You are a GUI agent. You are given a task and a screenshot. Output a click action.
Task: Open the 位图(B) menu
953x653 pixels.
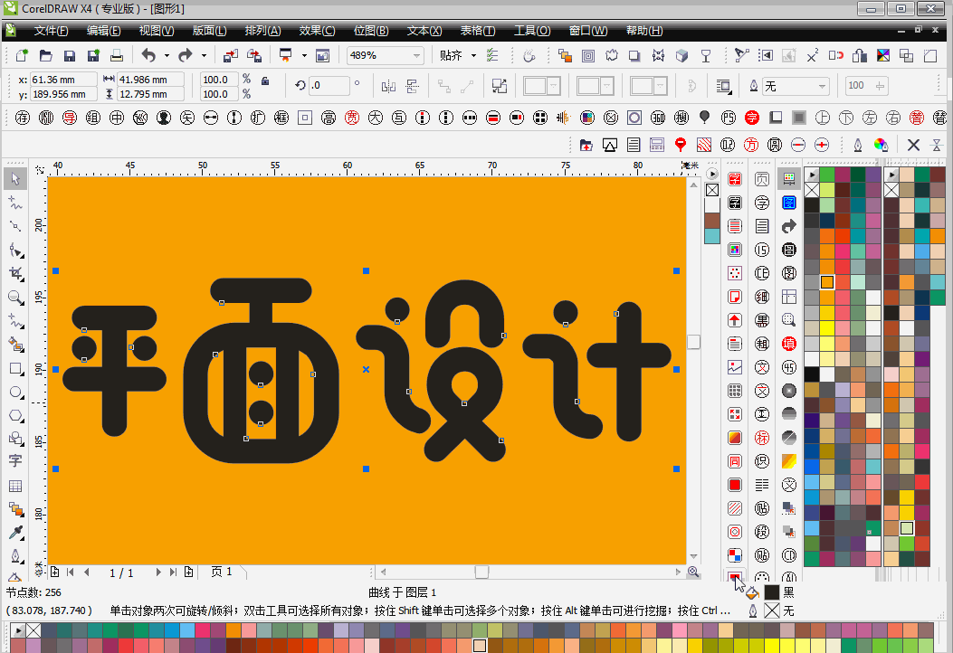tap(369, 30)
